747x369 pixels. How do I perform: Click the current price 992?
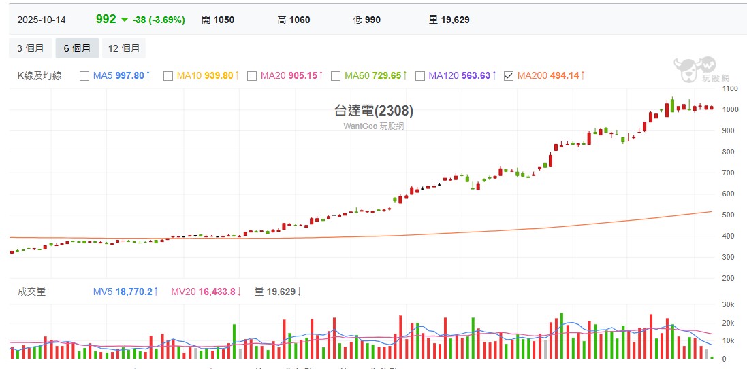(x=106, y=19)
